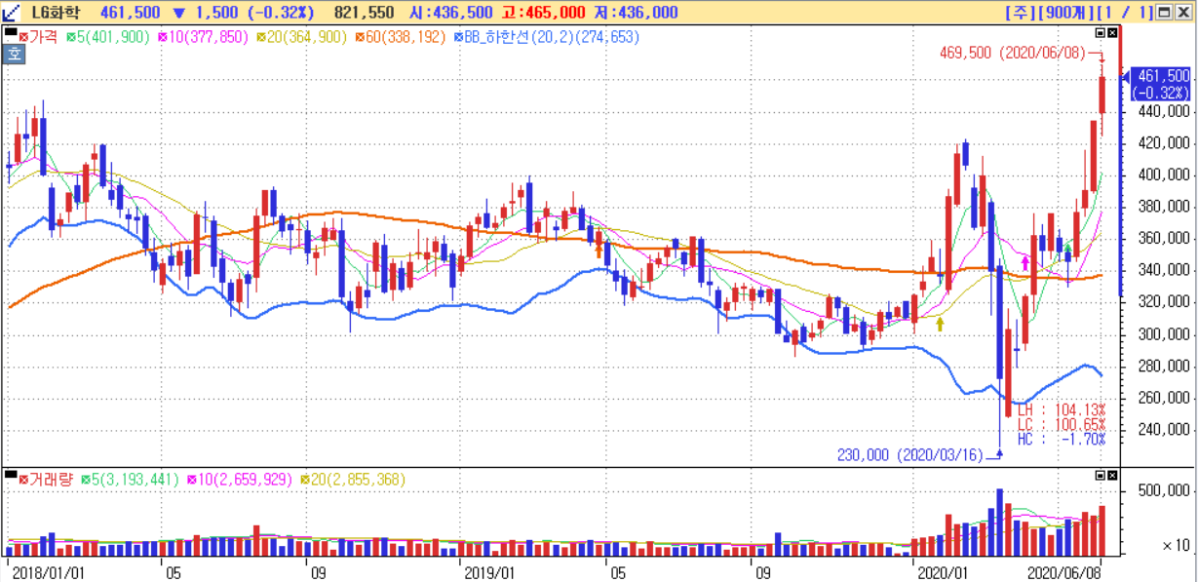Toggle the 가격 indicator checkbox
Viewport: 1198px width, 582px height.
click(23, 36)
